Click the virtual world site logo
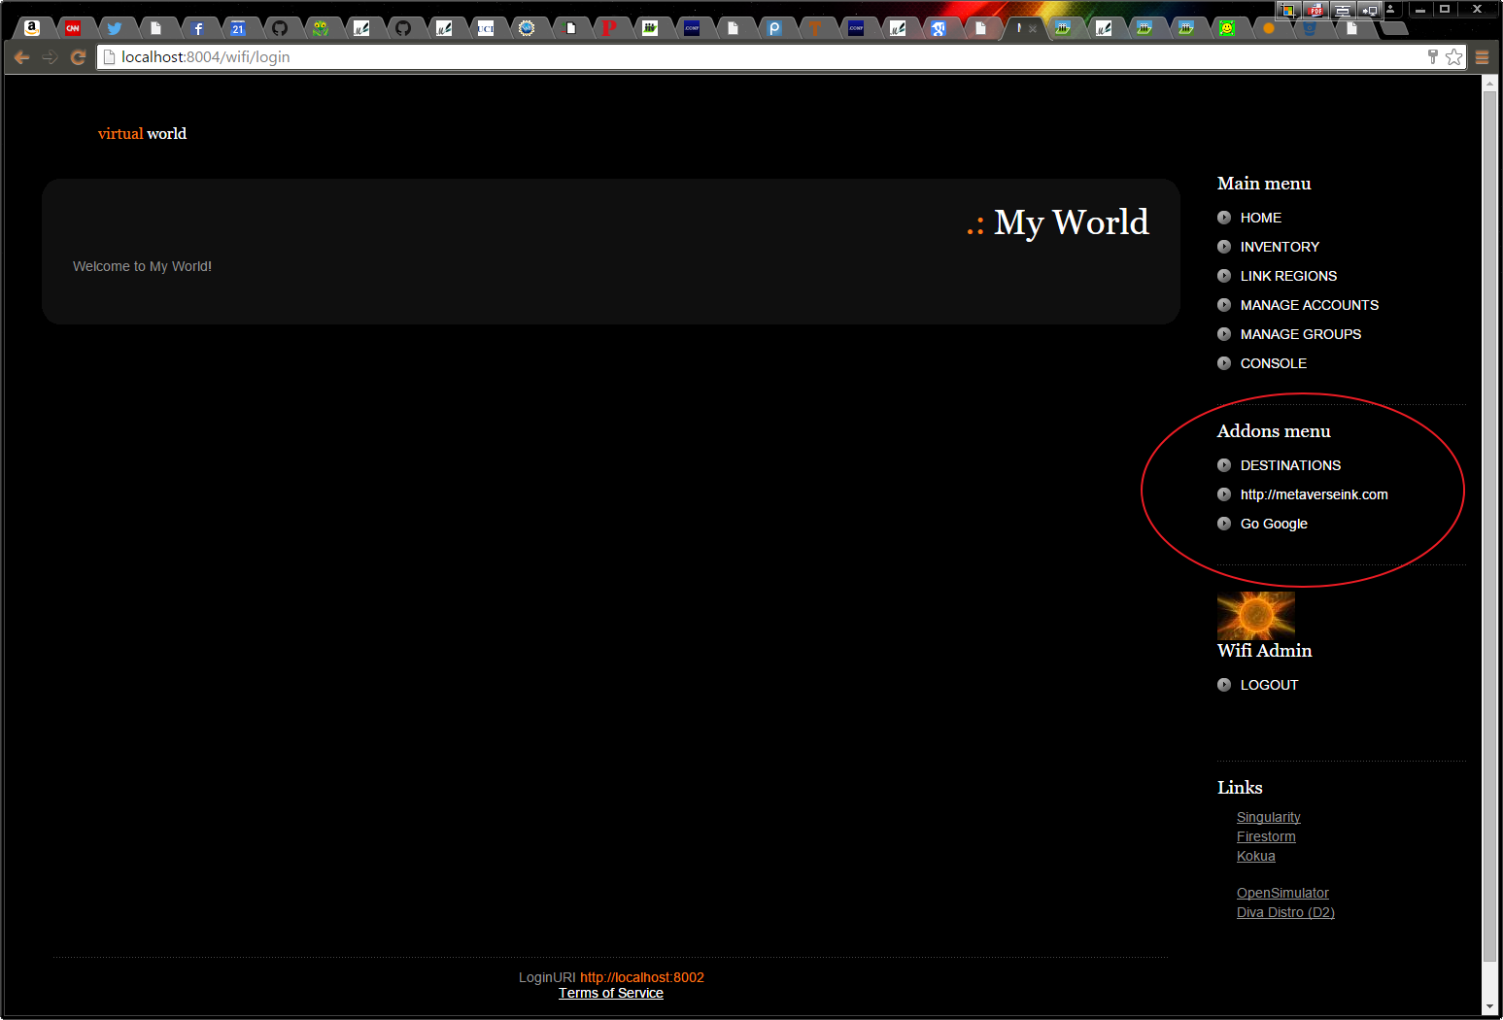Screen dimensions: 1503x1020 click(142, 134)
